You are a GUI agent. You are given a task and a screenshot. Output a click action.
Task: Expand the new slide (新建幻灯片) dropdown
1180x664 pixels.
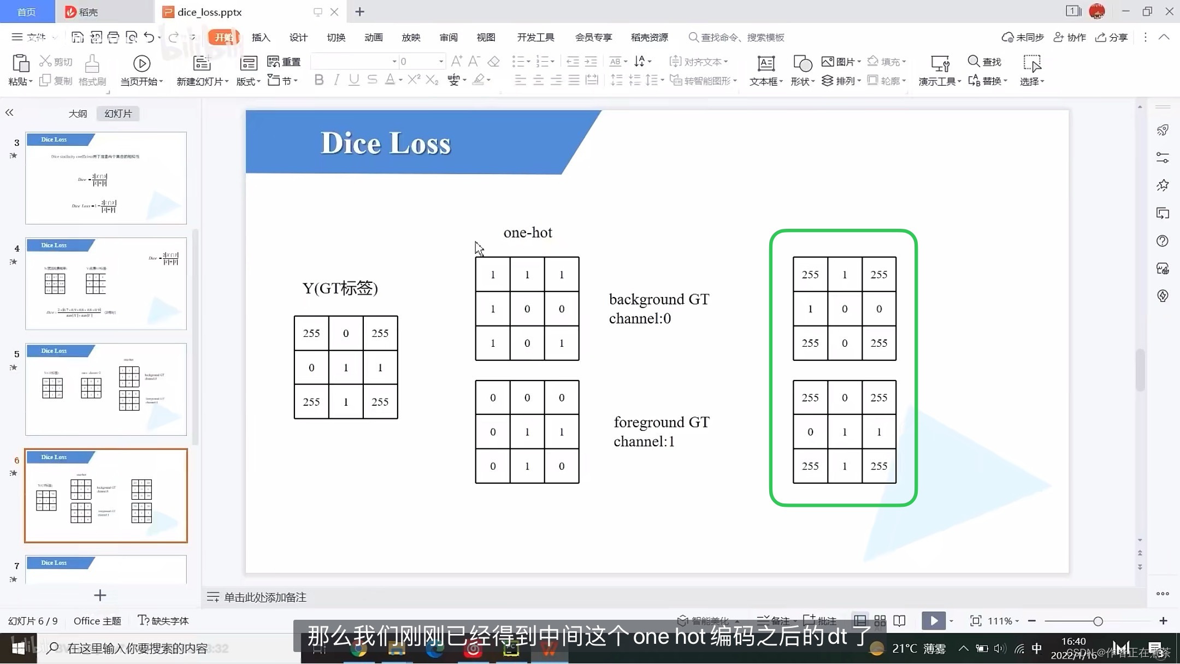pyautogui.click(x=226, y=81)
